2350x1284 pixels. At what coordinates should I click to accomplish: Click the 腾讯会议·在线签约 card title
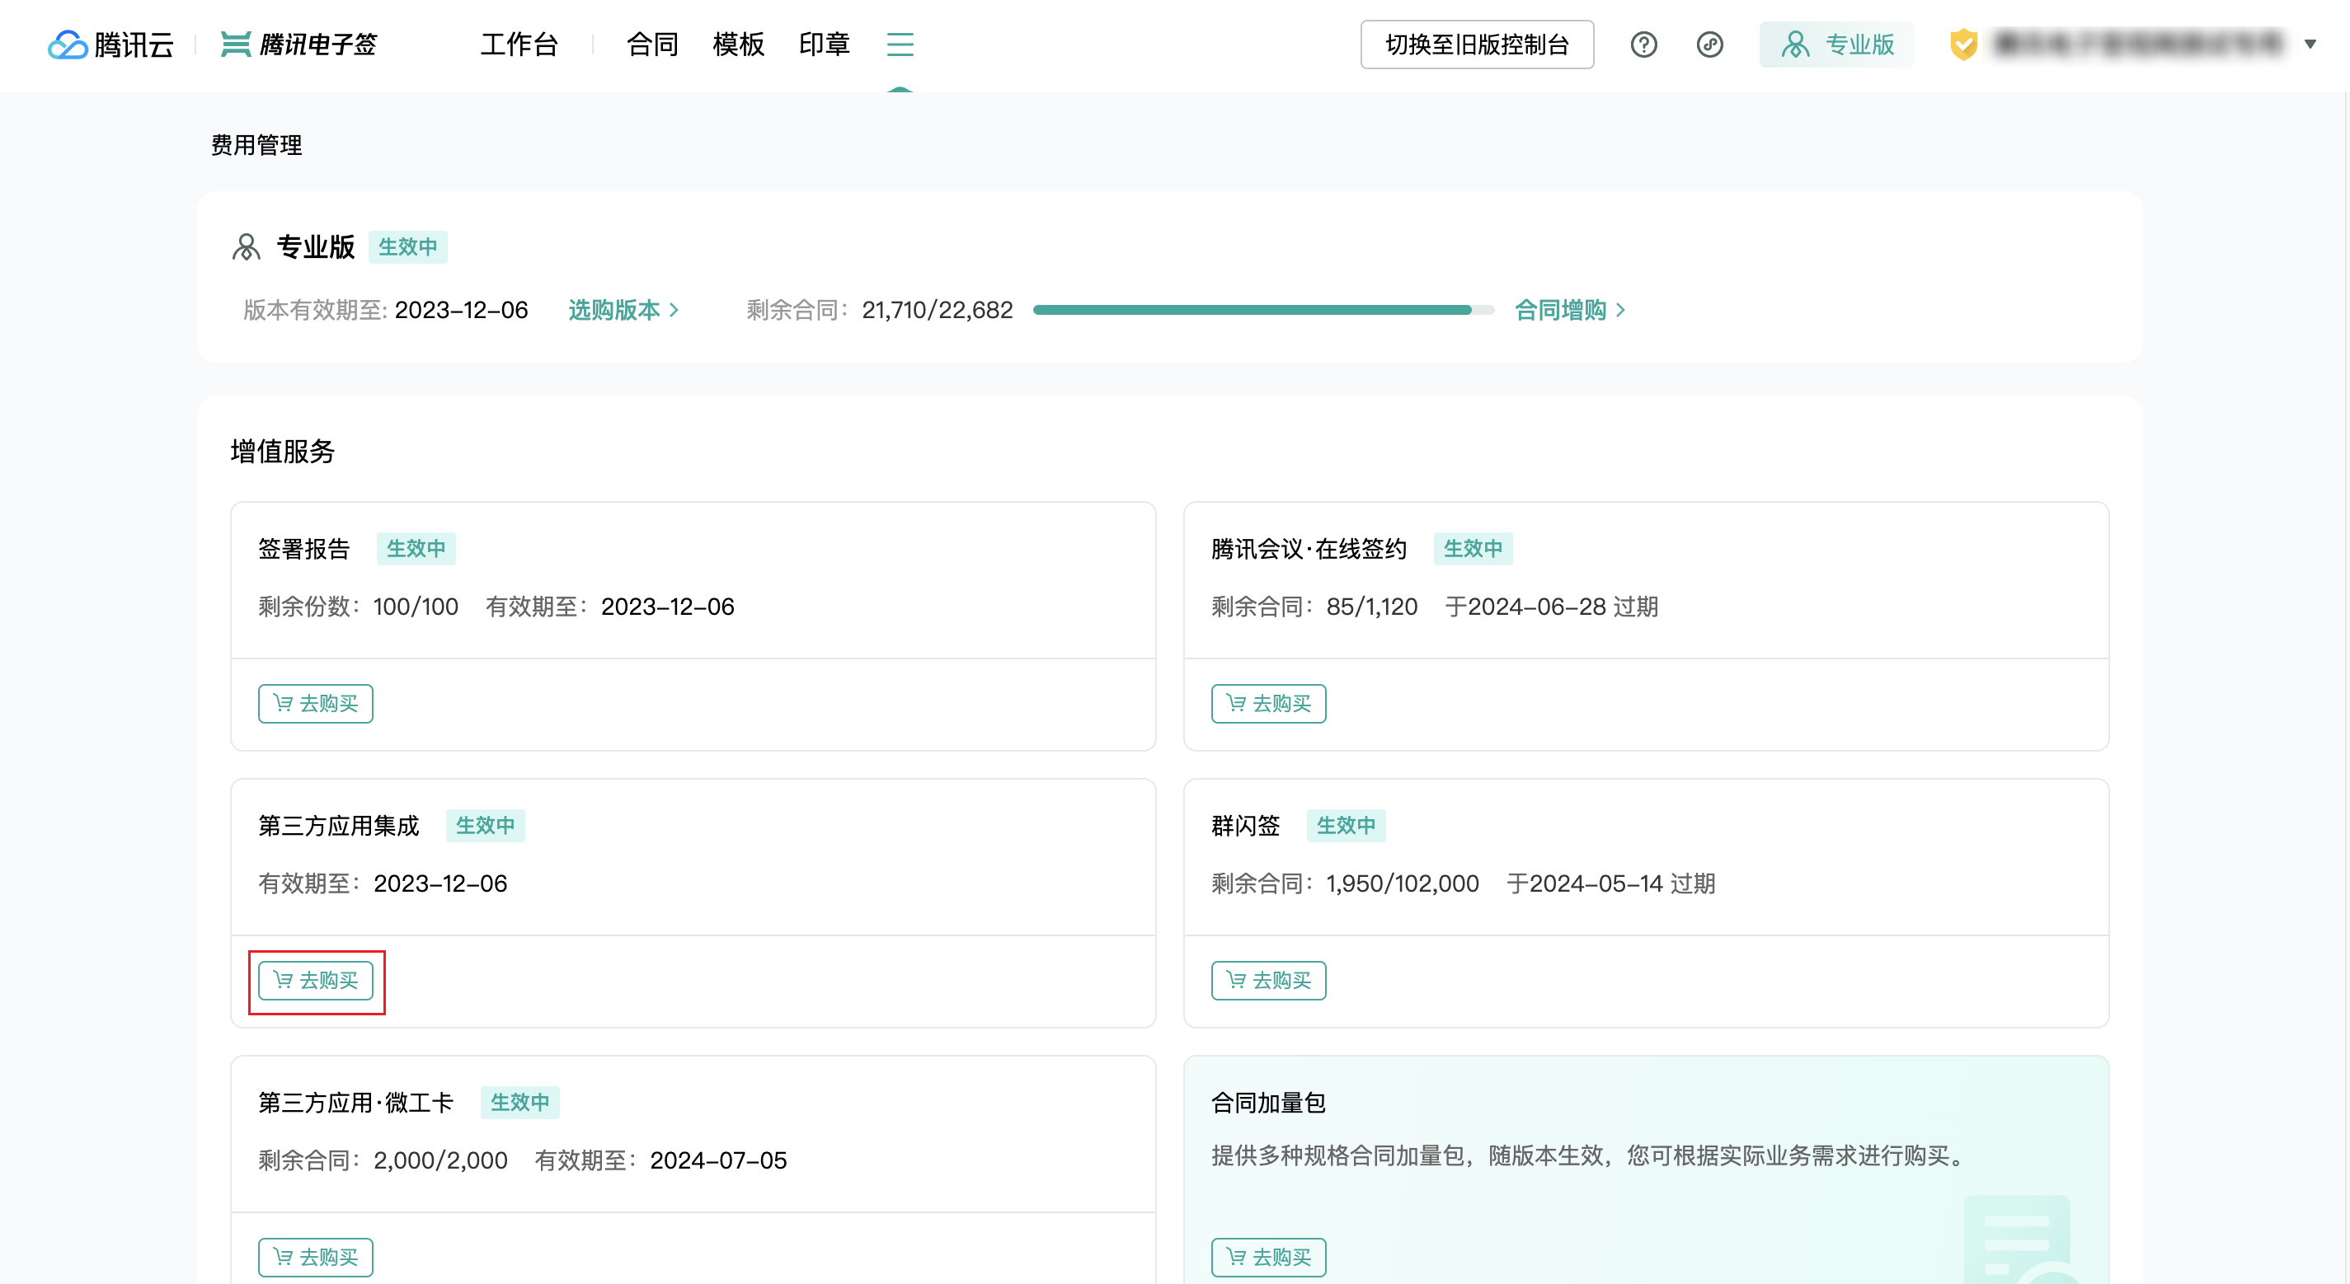point(1309,549)
